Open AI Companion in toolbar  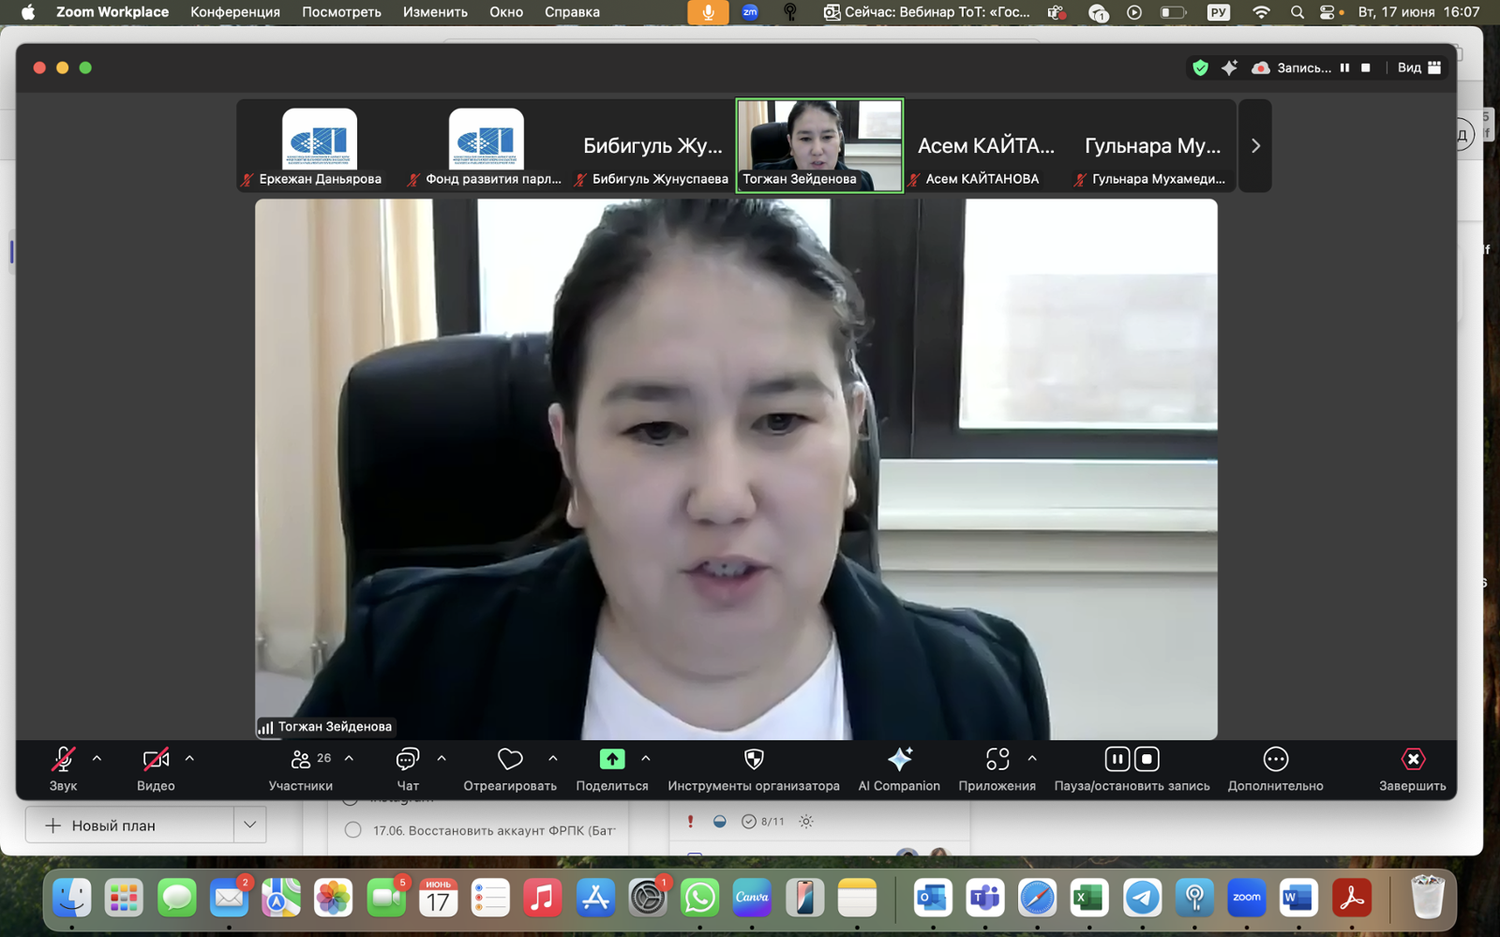point(898,759)
